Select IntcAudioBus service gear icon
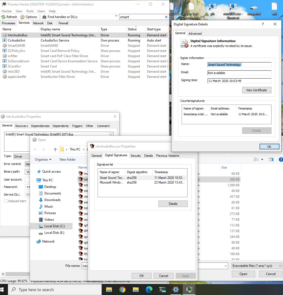Image resolution: width=283 pixels, height=295 pixels. [5, 35]
